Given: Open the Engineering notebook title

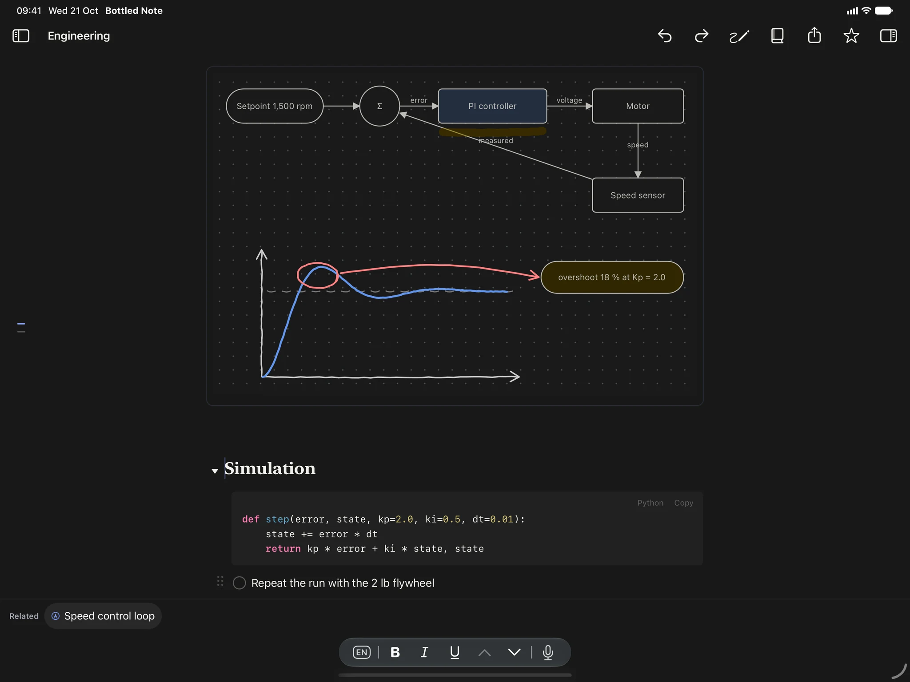Looking at the screenshot, I should (x=79, y=36).
